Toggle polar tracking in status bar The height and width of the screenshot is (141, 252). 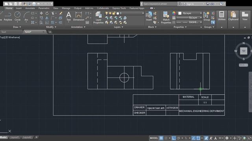pyautogui.click(x=178, y=138)
